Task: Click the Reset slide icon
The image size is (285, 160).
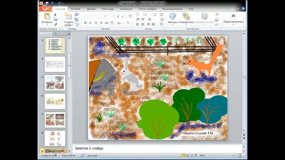Action: point(77,20)
